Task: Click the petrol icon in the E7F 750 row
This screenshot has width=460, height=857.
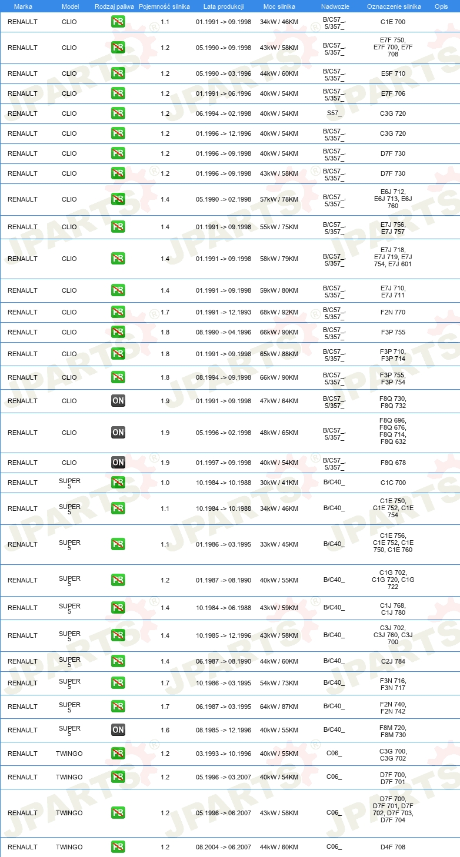Action: point(118,48)
